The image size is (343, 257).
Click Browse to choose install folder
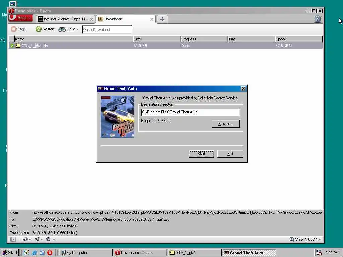(225, 124)
